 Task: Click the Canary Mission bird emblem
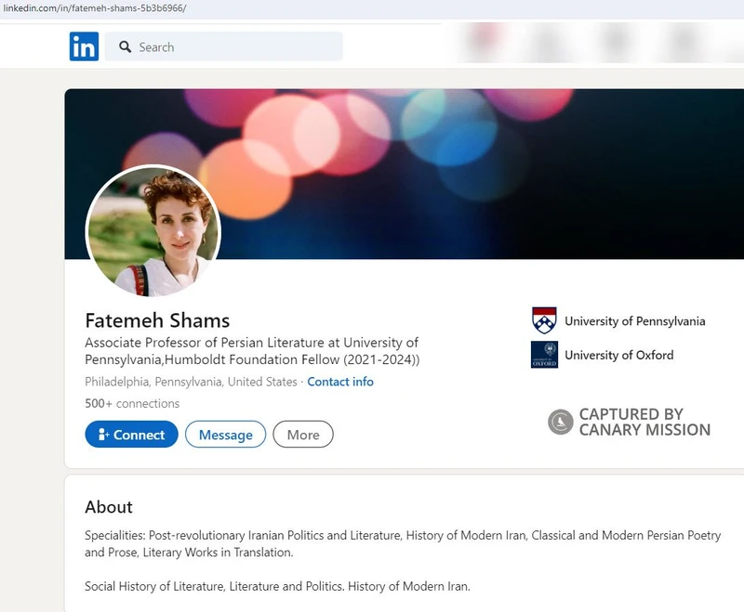561,423
